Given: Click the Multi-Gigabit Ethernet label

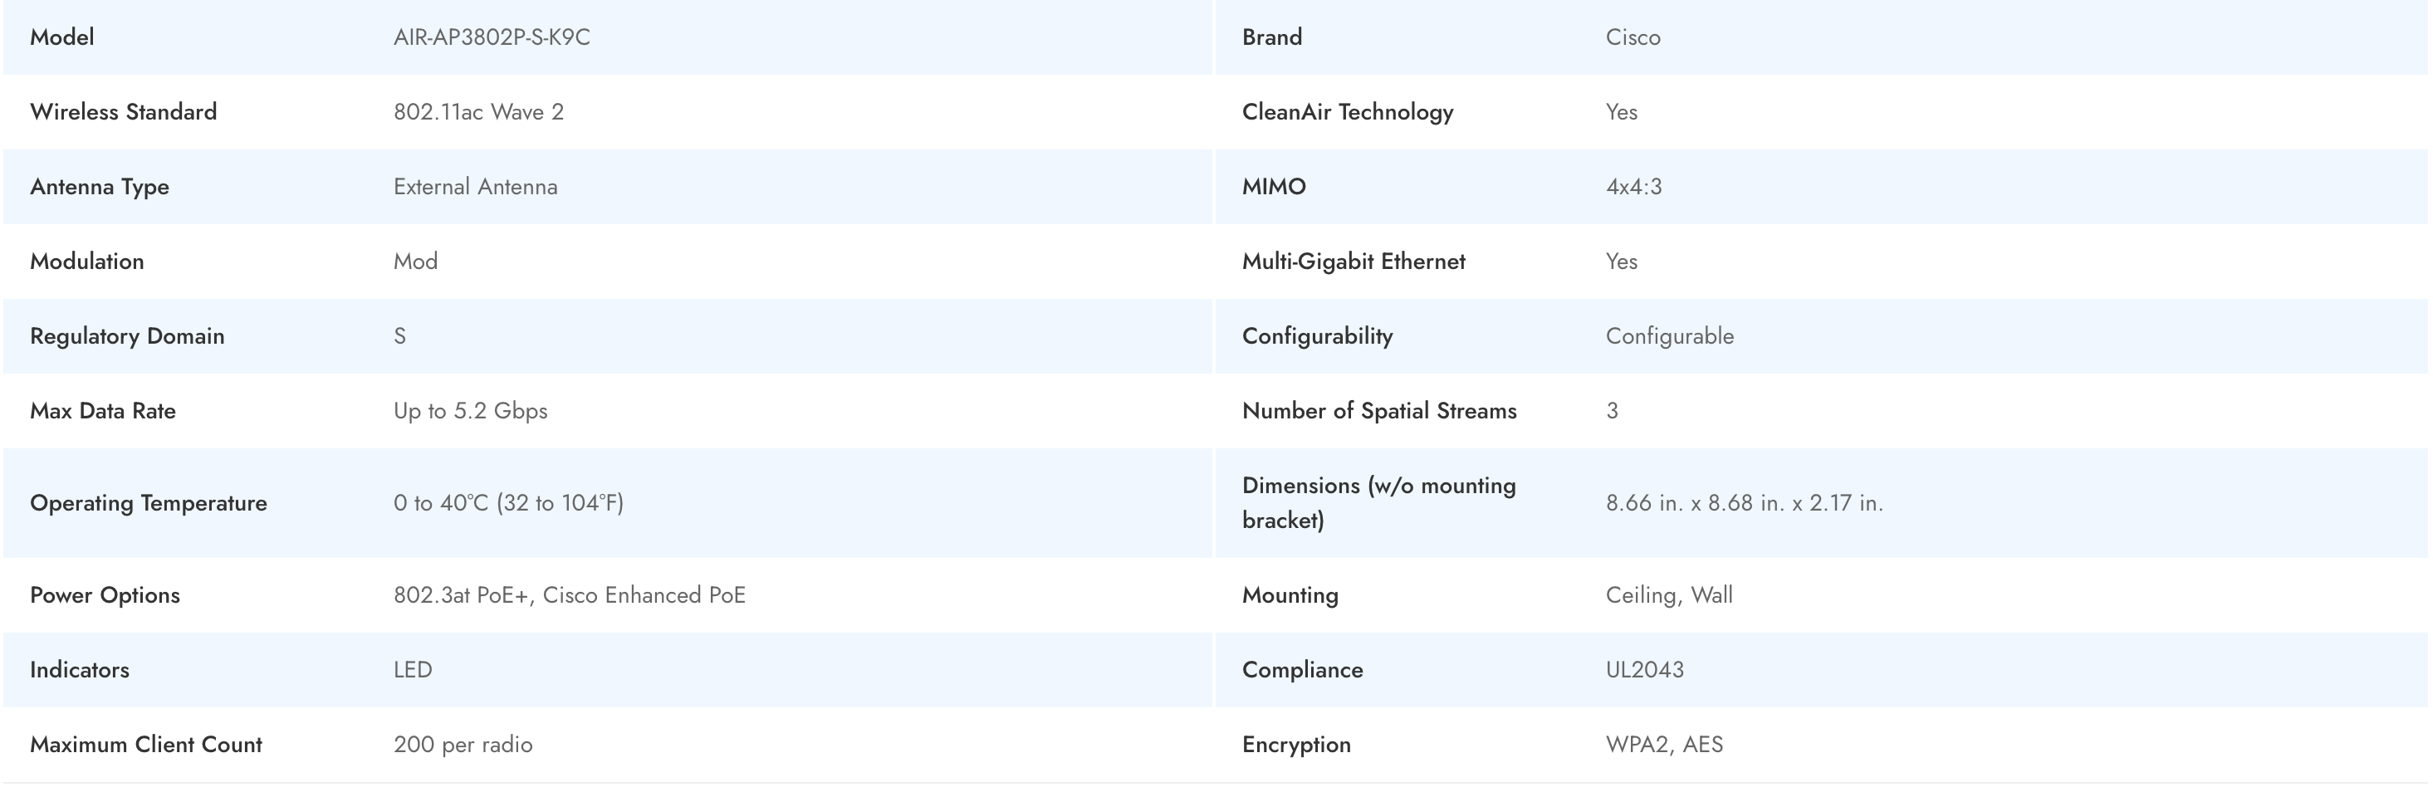Looking at the screenshot, I should coord(1353,261).
